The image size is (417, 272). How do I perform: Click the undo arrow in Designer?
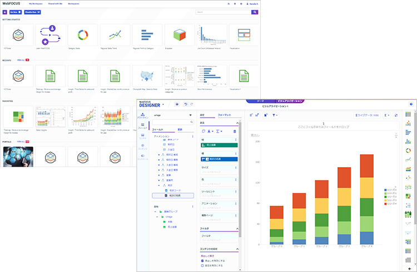pos(186,104)
